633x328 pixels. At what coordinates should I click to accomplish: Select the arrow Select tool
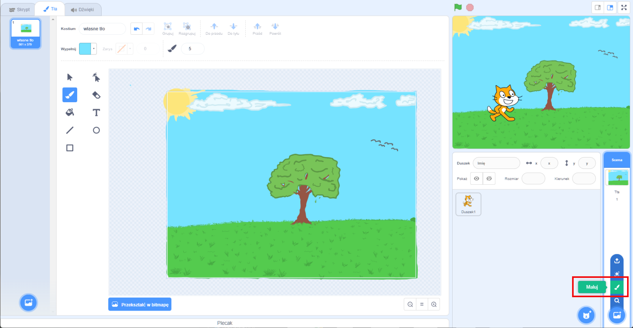70,77
